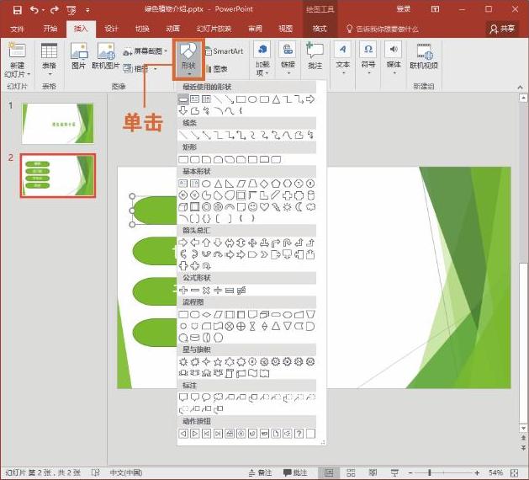Toggle the 批注 comments pane in status bar

[295, 472]
